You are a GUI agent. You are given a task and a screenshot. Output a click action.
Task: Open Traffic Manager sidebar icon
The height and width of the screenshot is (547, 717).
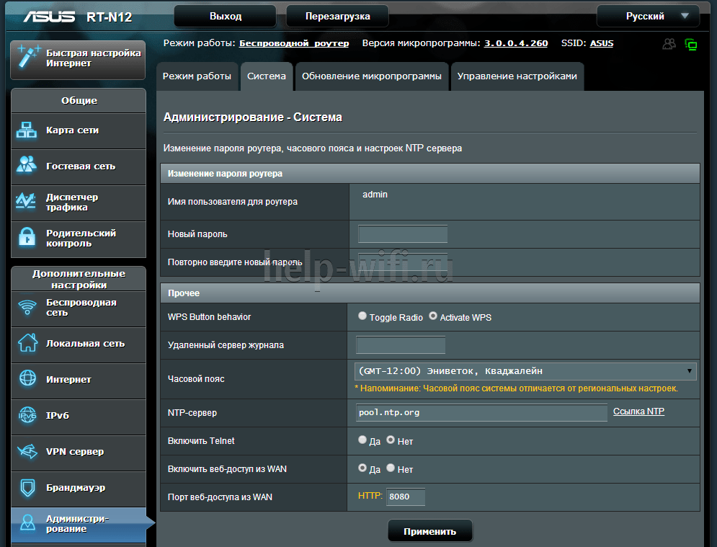(x=27, y=202)
